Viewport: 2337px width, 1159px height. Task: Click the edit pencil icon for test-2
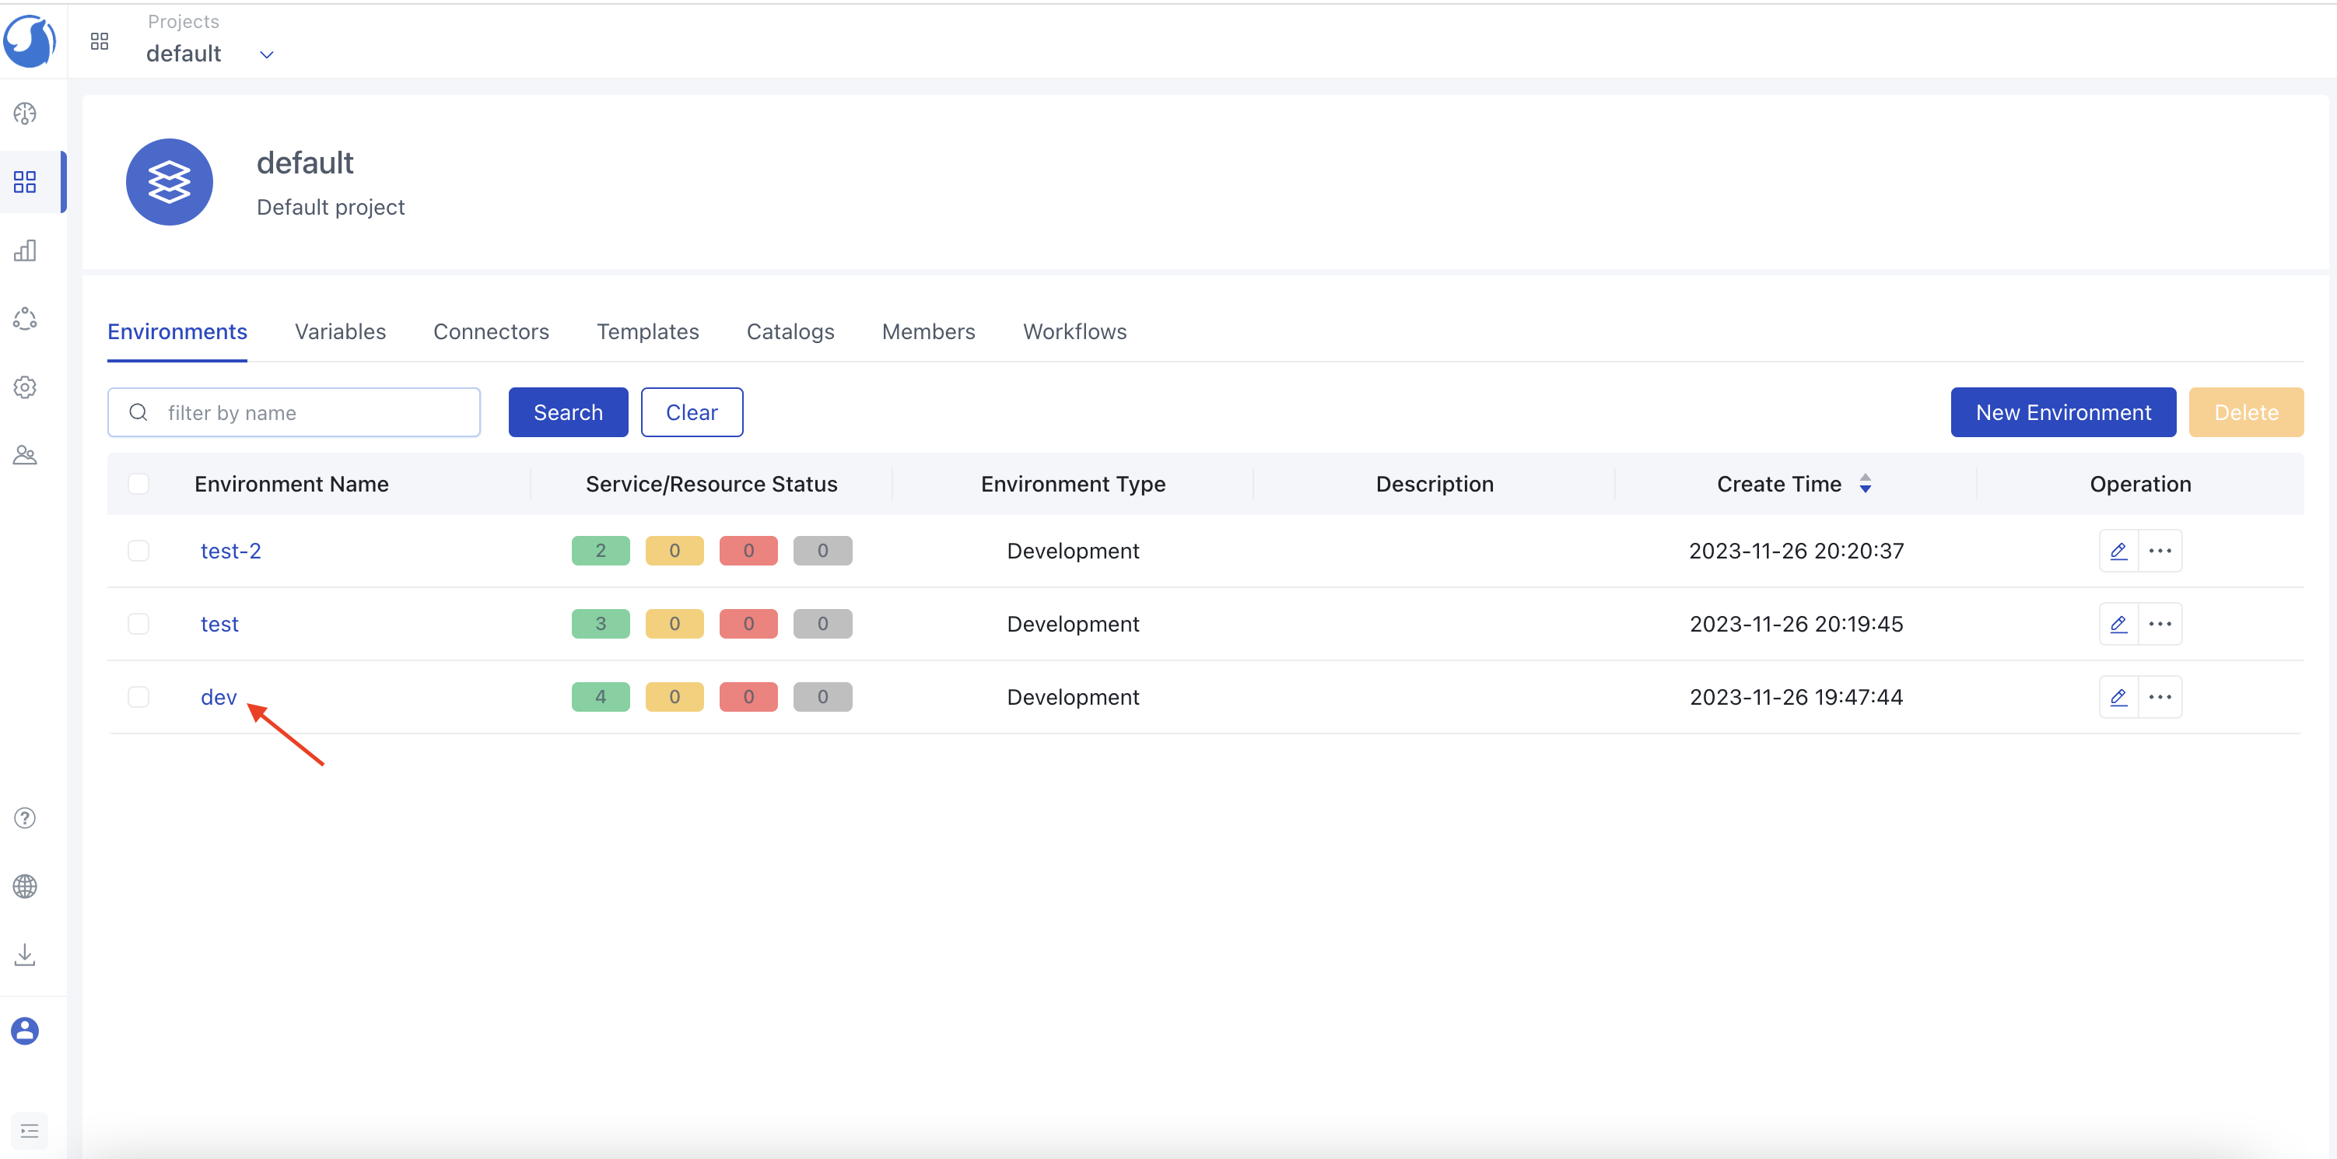coord(2118,551)
